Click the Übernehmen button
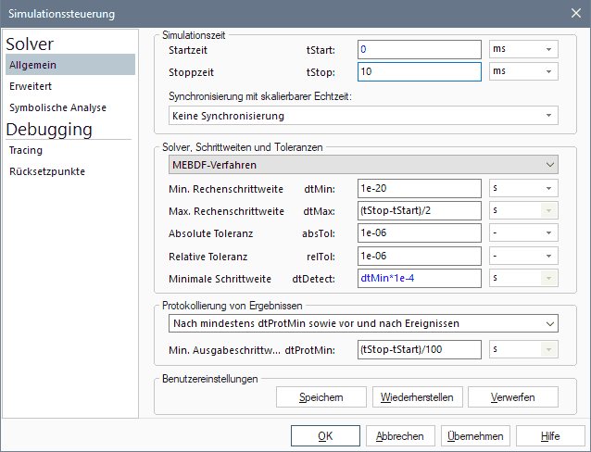Screen dimensions: 591x452 [x=475, y=436]
